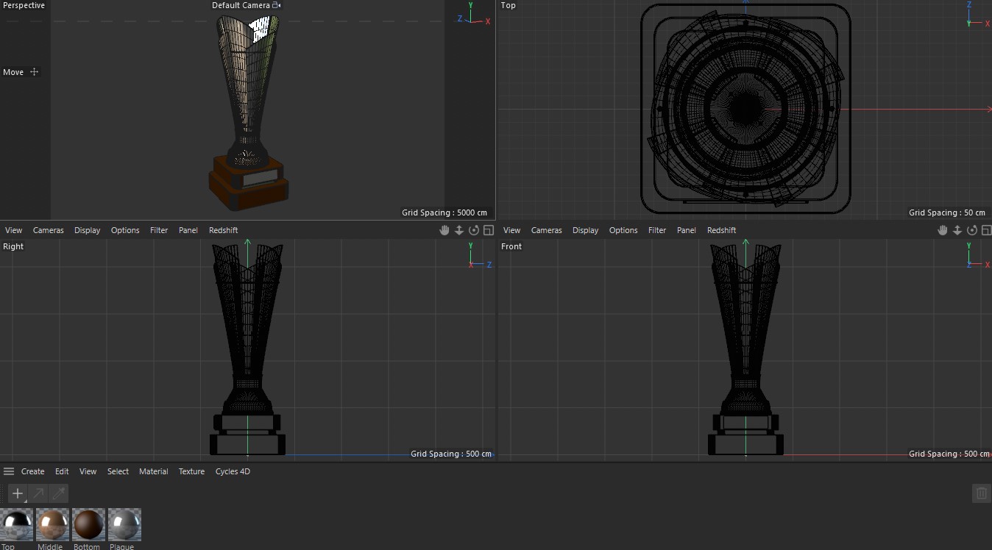Click the 'Top' viewport label
The image size is (992, 550).
pos(509,5)
